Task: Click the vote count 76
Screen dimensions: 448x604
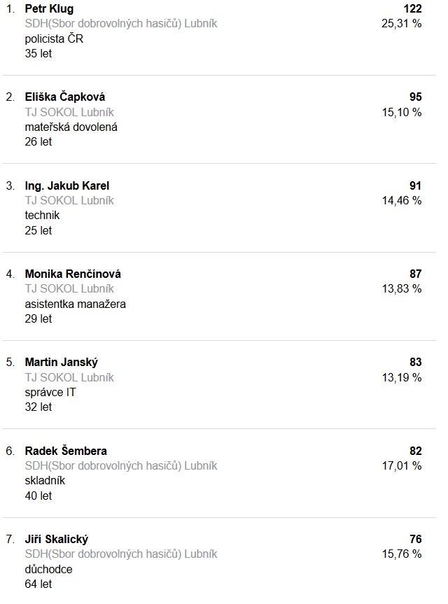Action: [416, 539]
